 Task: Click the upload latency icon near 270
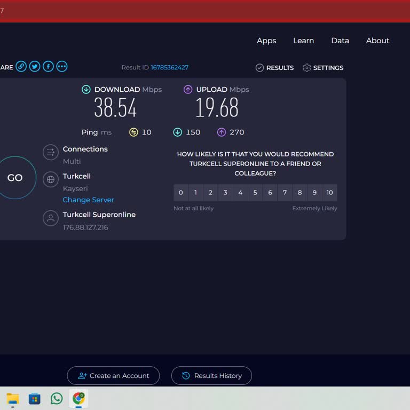[x=222, y=132]
